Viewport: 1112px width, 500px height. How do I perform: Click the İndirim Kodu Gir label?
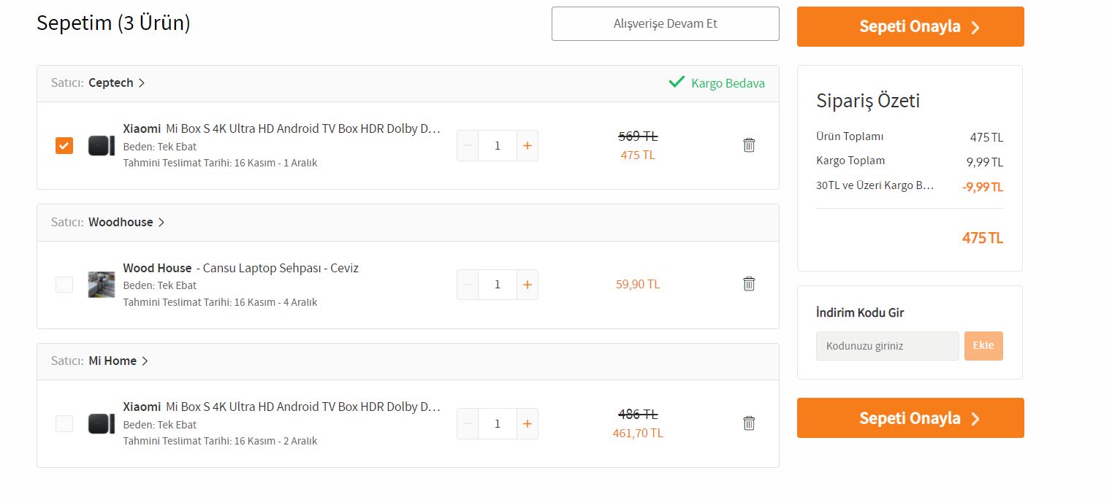(860, 312)
